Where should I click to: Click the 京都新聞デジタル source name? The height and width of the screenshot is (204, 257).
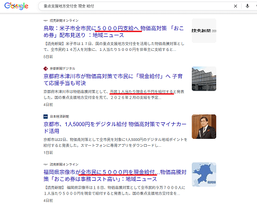point(63,68)
